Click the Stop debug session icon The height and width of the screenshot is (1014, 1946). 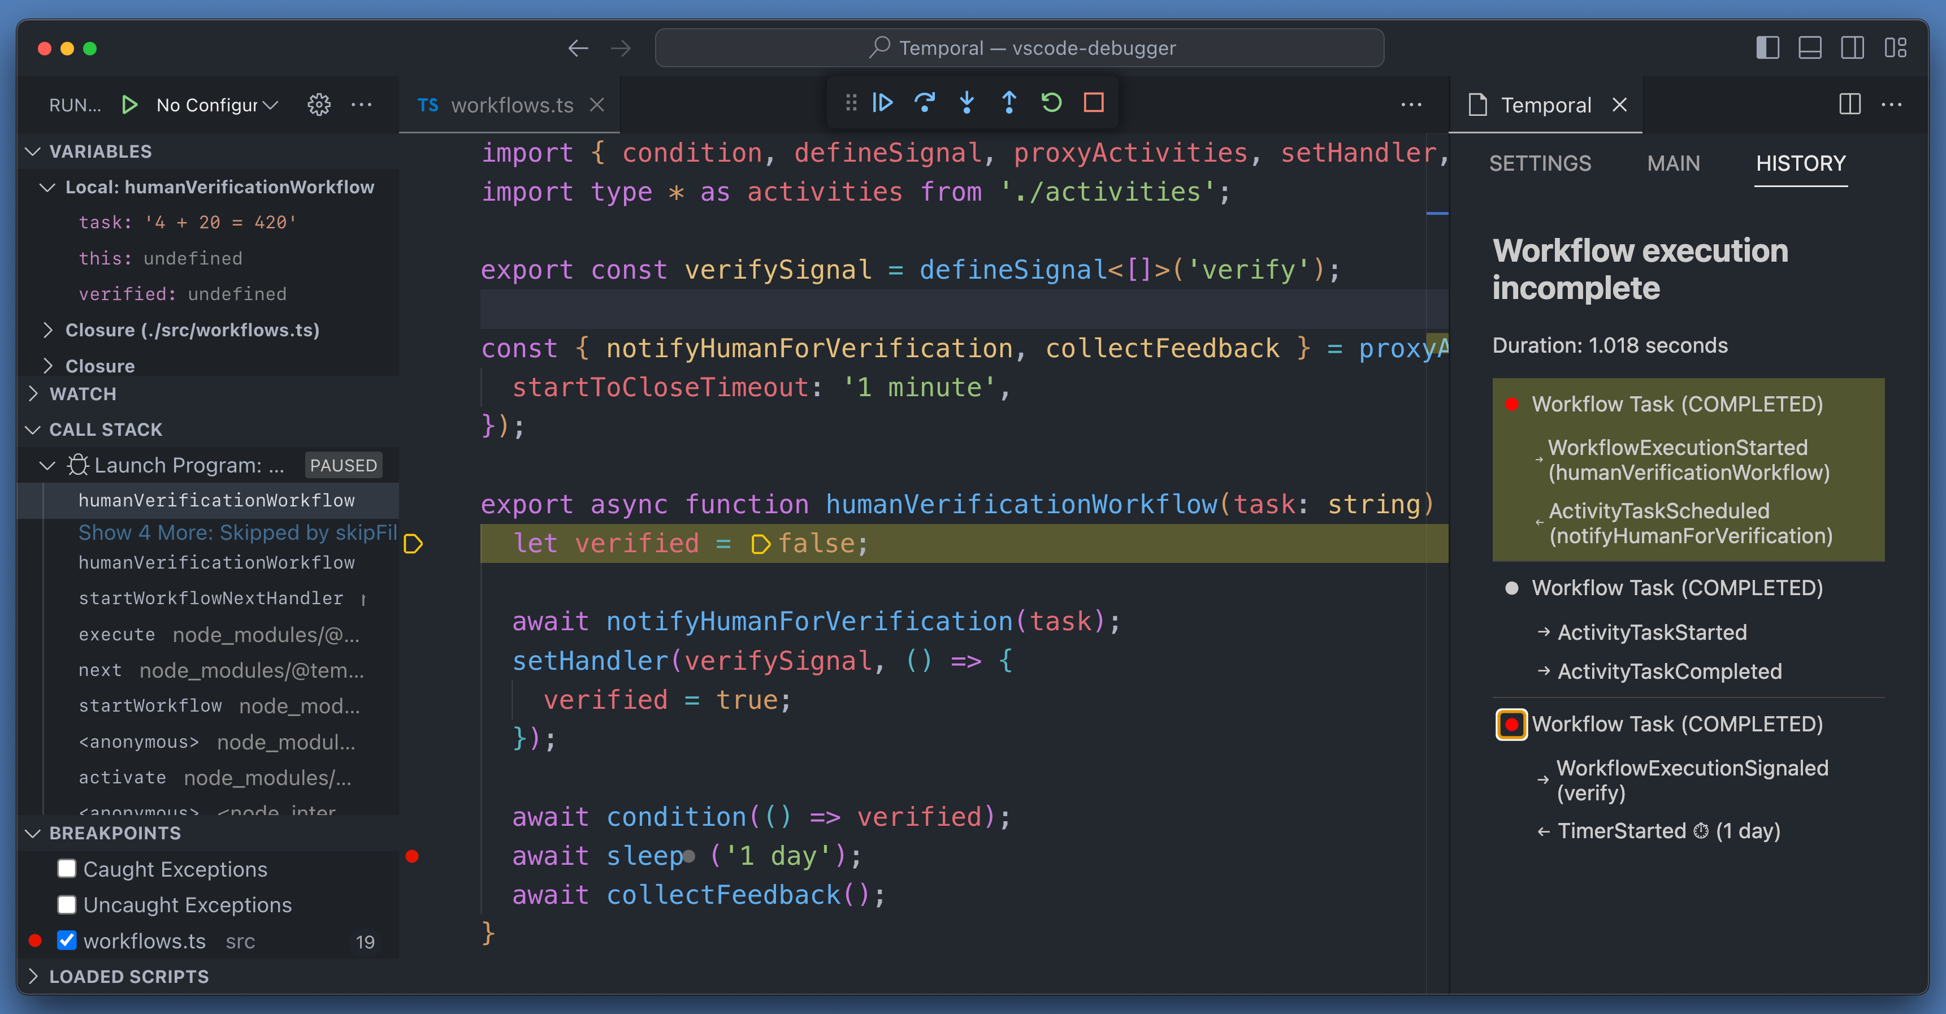[x=1093, y=103]
